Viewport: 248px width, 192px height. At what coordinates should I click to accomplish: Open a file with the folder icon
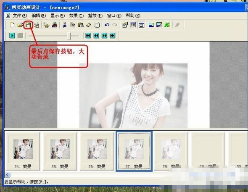(x=20, y=25)
